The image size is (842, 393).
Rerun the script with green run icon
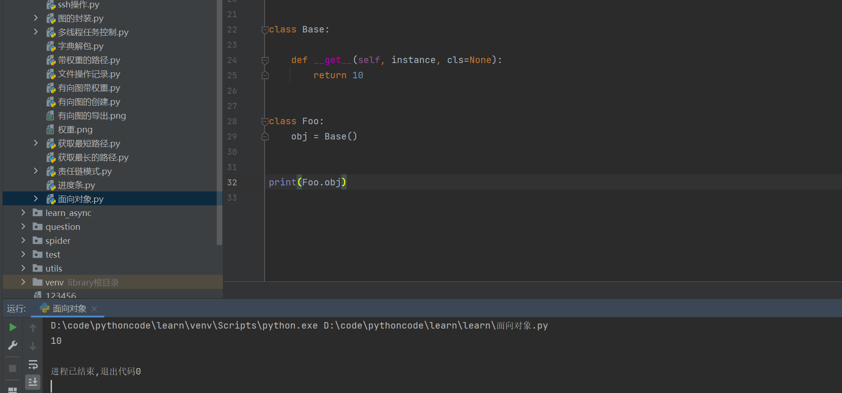(13, 327)
